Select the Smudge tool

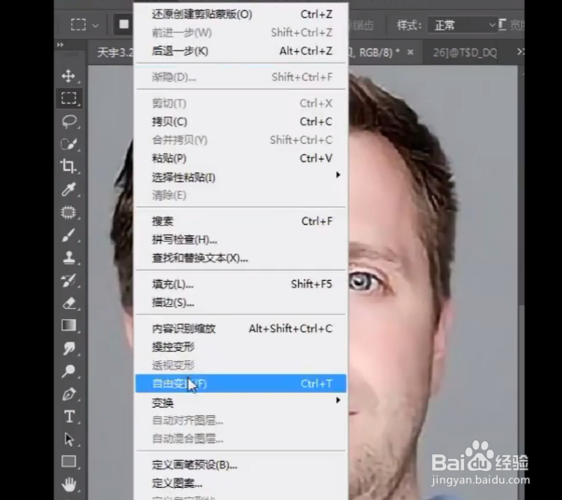68,348
